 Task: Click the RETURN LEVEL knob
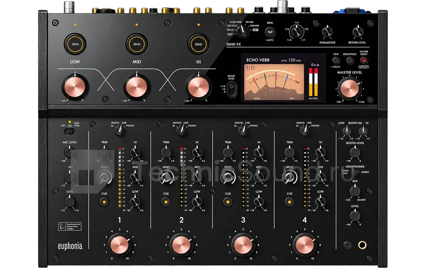click(x=358, y=32)
